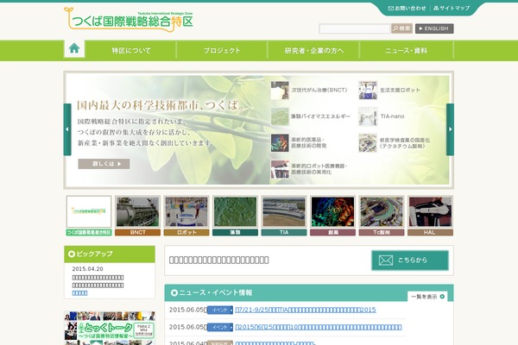Show the previous slide with left arrow

pyautogui.click(x=67, y=129)
